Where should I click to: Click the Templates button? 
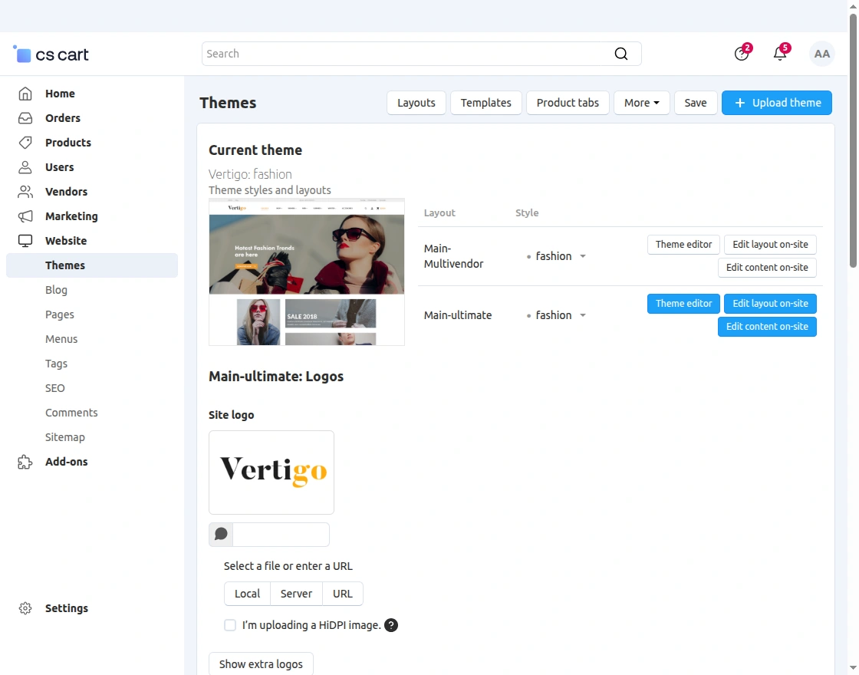[x=486, y=103]
